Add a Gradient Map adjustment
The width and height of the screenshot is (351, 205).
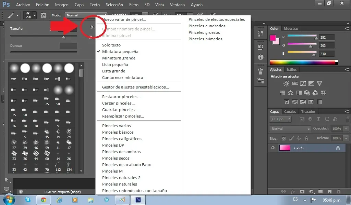[x=319, y=102]
